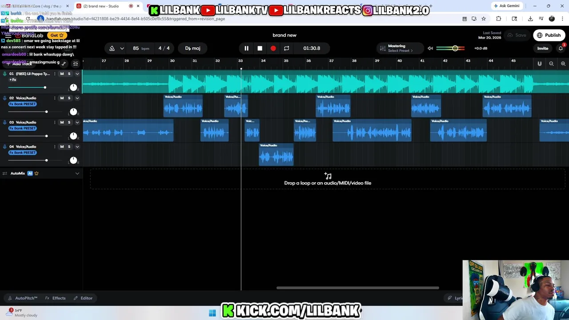
Task: Start recording with the red record button
Action: click(273, 48)
